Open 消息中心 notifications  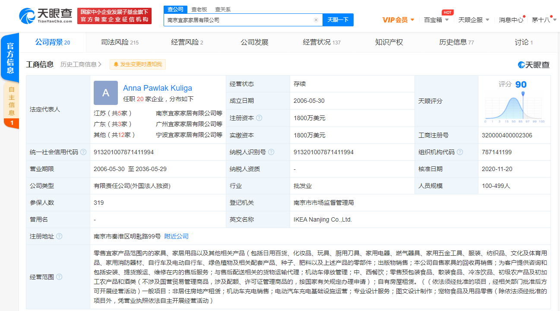click(x=511, y=20)
